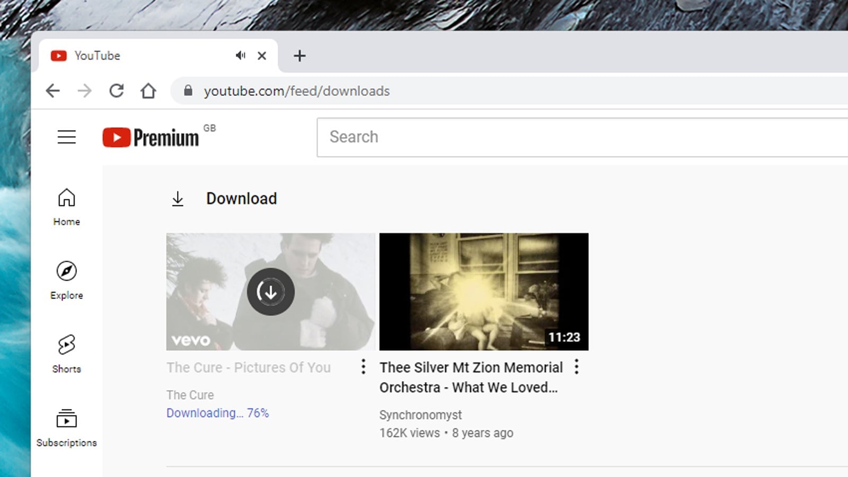Unmute the YouTube browser tab audio indicator
The width and height of the screenshot is (848, 477).
point(240,55)
